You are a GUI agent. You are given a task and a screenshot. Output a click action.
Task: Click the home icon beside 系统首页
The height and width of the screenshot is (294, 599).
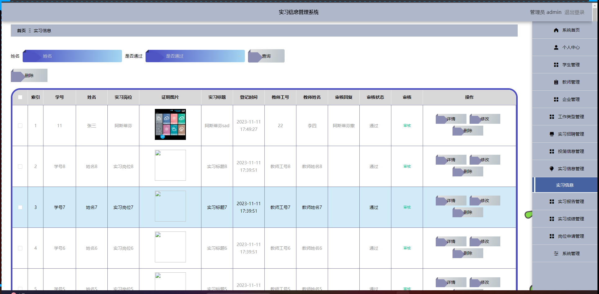[x=556, y=30]
